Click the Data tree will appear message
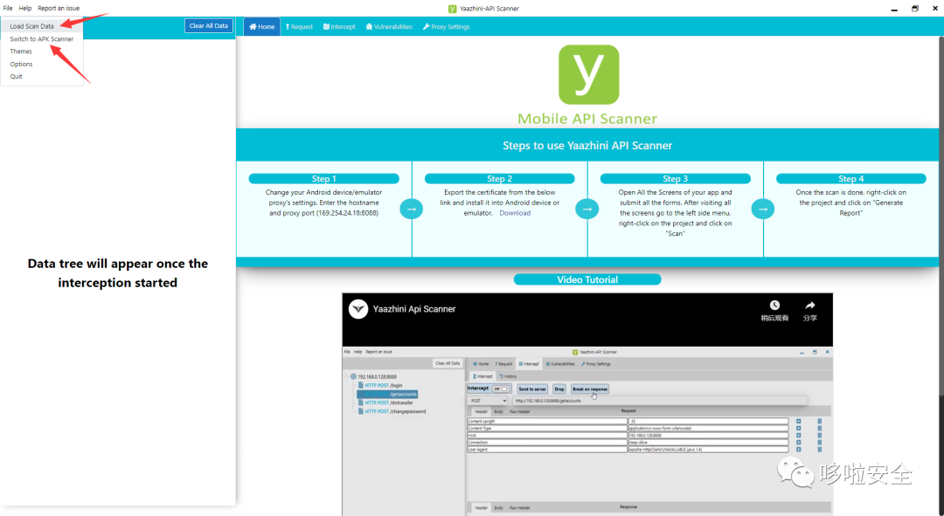This screenshot has height=516, width=944. point(118,273)
